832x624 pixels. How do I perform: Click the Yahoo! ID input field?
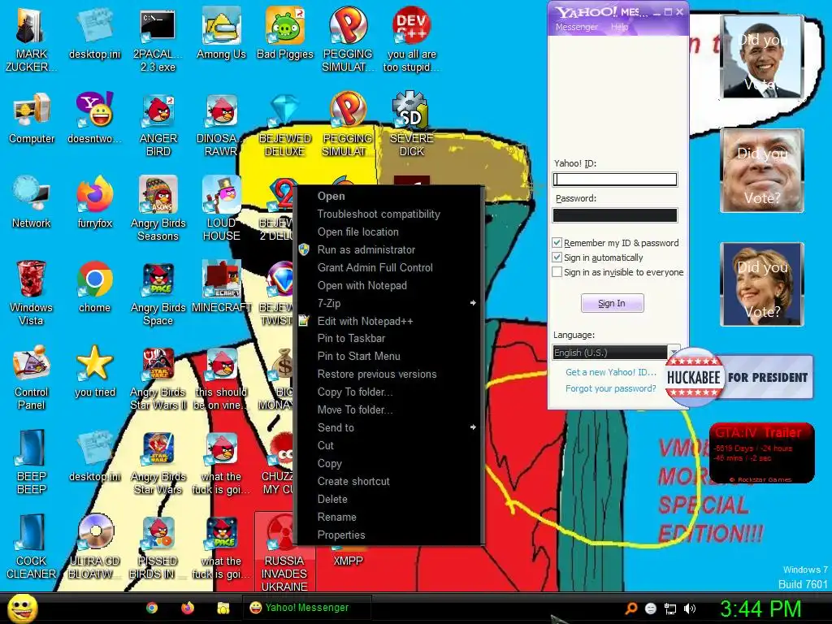pyautogui.click(x=615, y=180)
